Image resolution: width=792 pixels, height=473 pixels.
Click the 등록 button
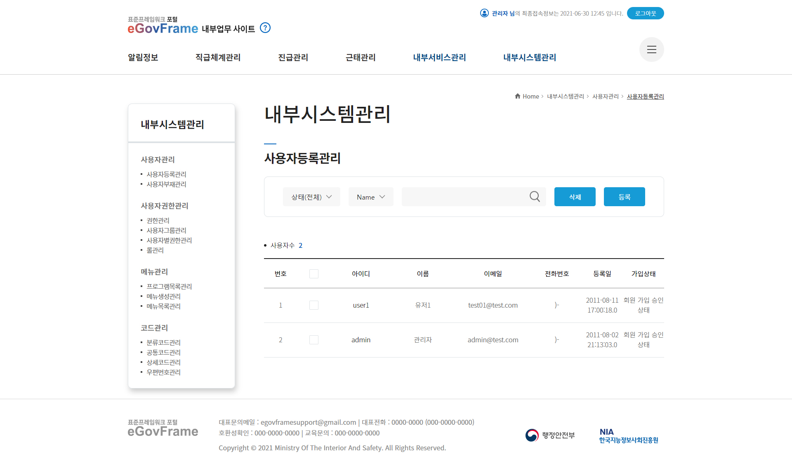[624, 197]
